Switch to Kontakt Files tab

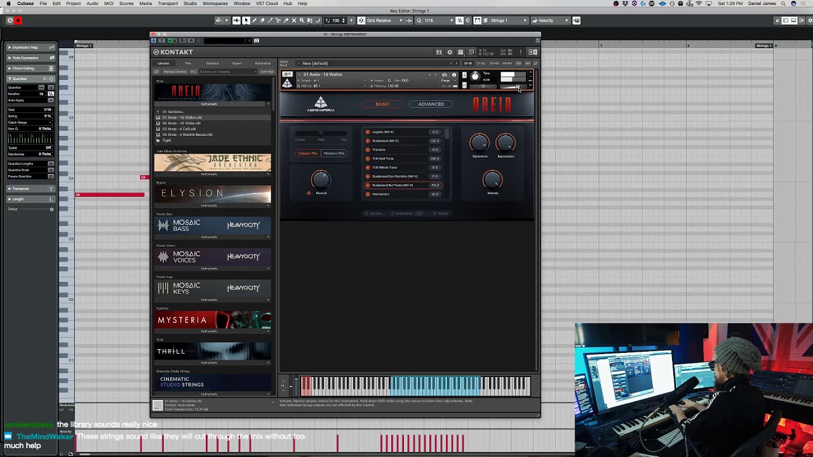(x=188, y=63)
